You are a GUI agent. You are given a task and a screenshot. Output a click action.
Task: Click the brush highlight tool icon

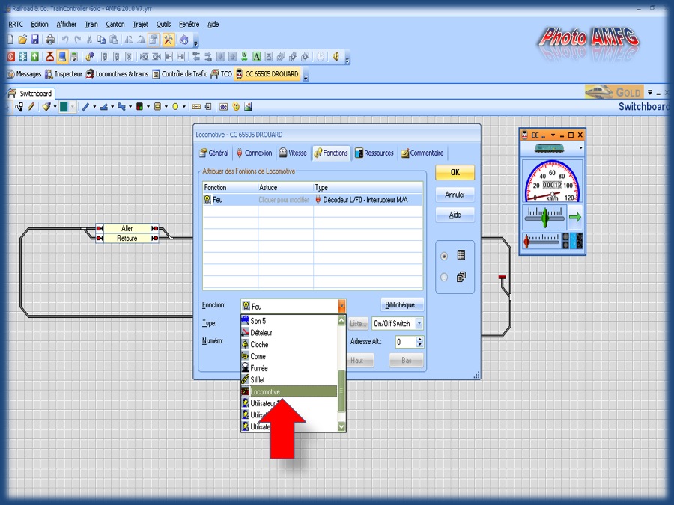pos(46,106)
